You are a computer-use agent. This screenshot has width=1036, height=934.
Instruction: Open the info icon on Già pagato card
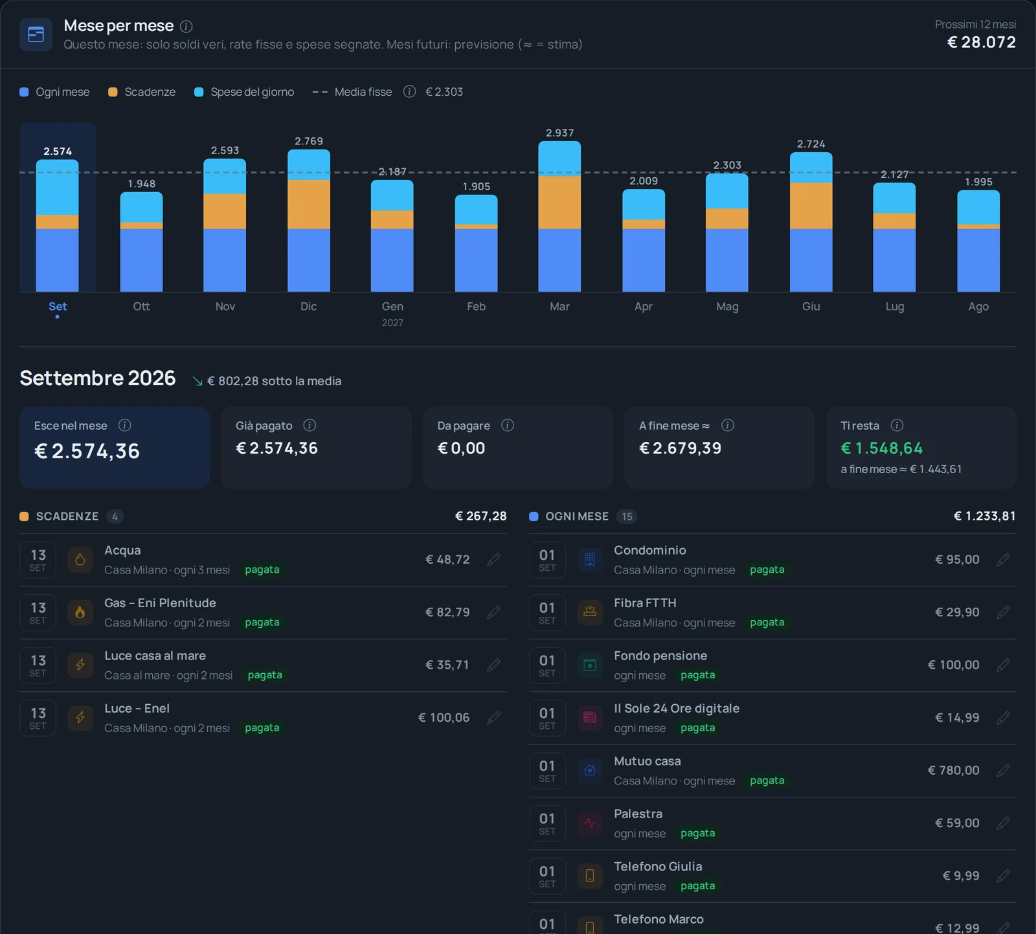(x=310, y=425)
